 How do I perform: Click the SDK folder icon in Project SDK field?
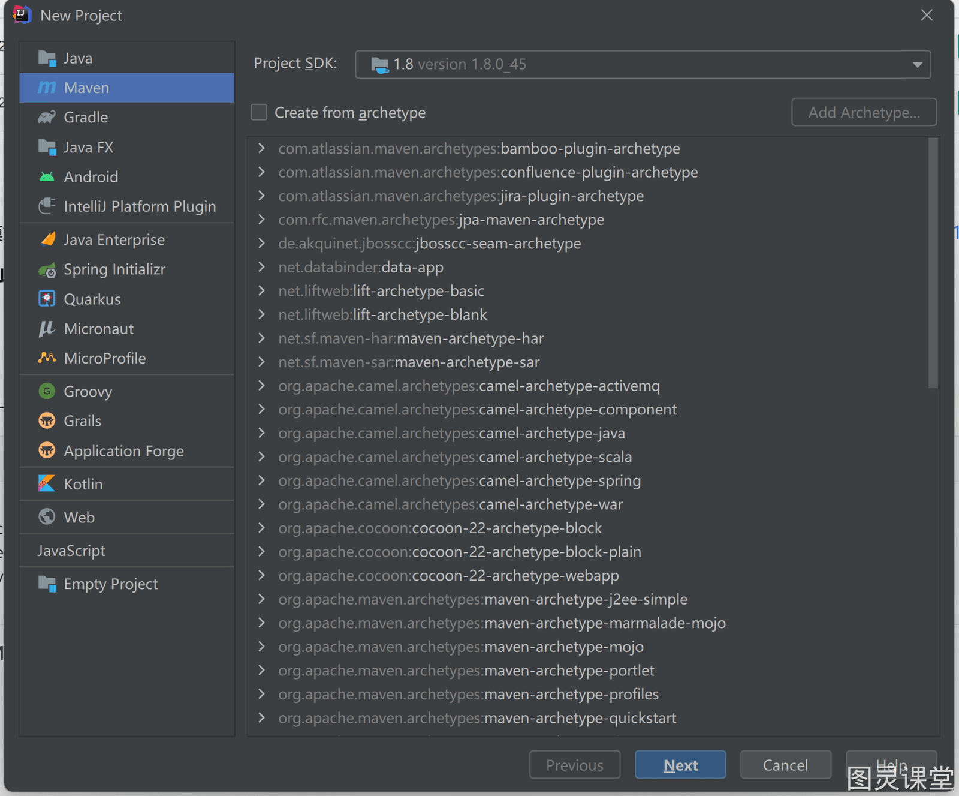point(380,65)
